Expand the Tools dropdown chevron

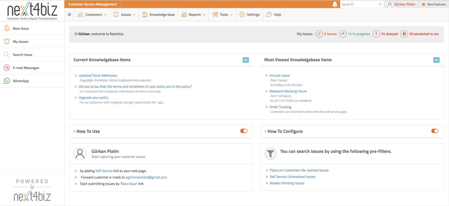[x=231, y=15]
